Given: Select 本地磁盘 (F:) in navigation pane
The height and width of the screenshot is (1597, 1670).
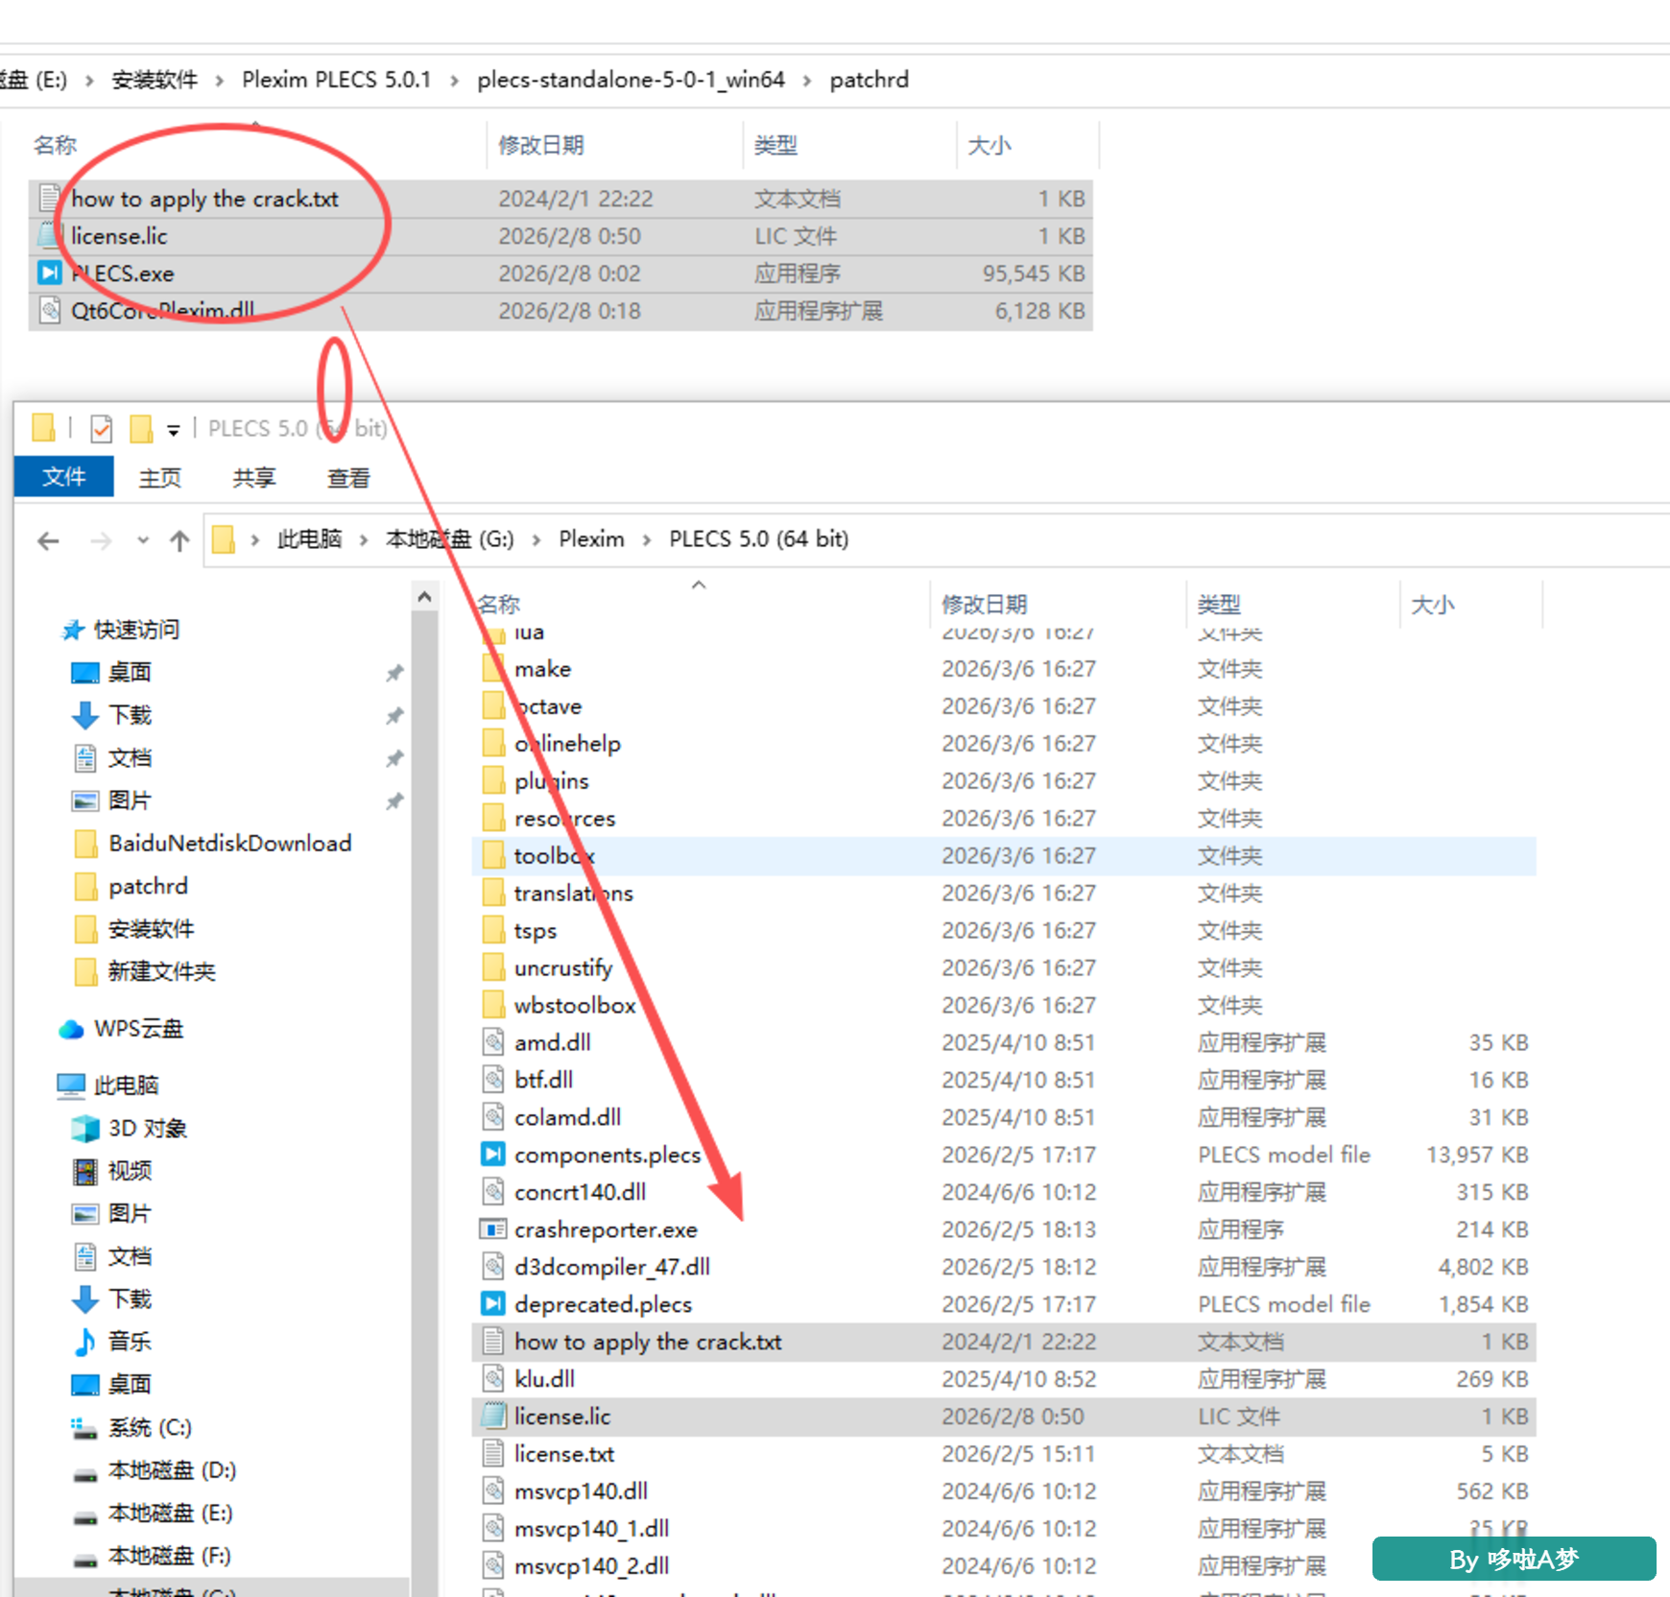Looking at the screenshot, I should (x=169, y=1556).
